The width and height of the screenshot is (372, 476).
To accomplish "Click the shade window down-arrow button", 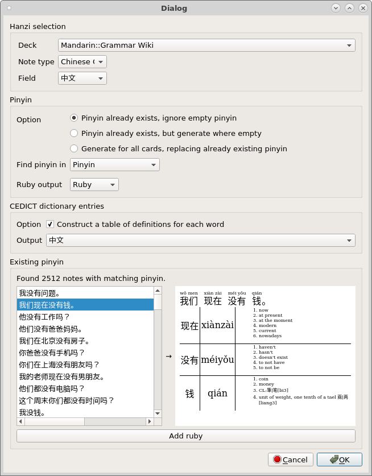I will point(336,8).
